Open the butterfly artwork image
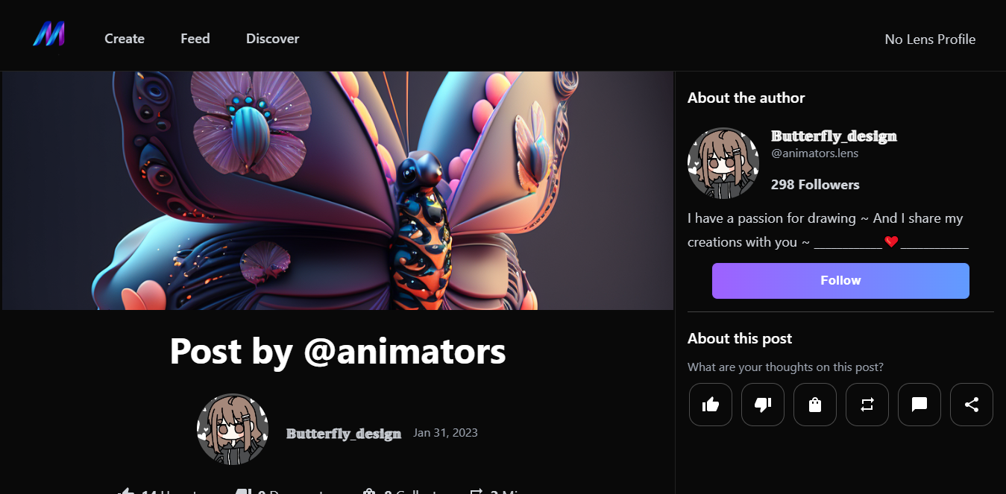The height and width of the screenshot is (494, 1006). [x=338, y=191]
